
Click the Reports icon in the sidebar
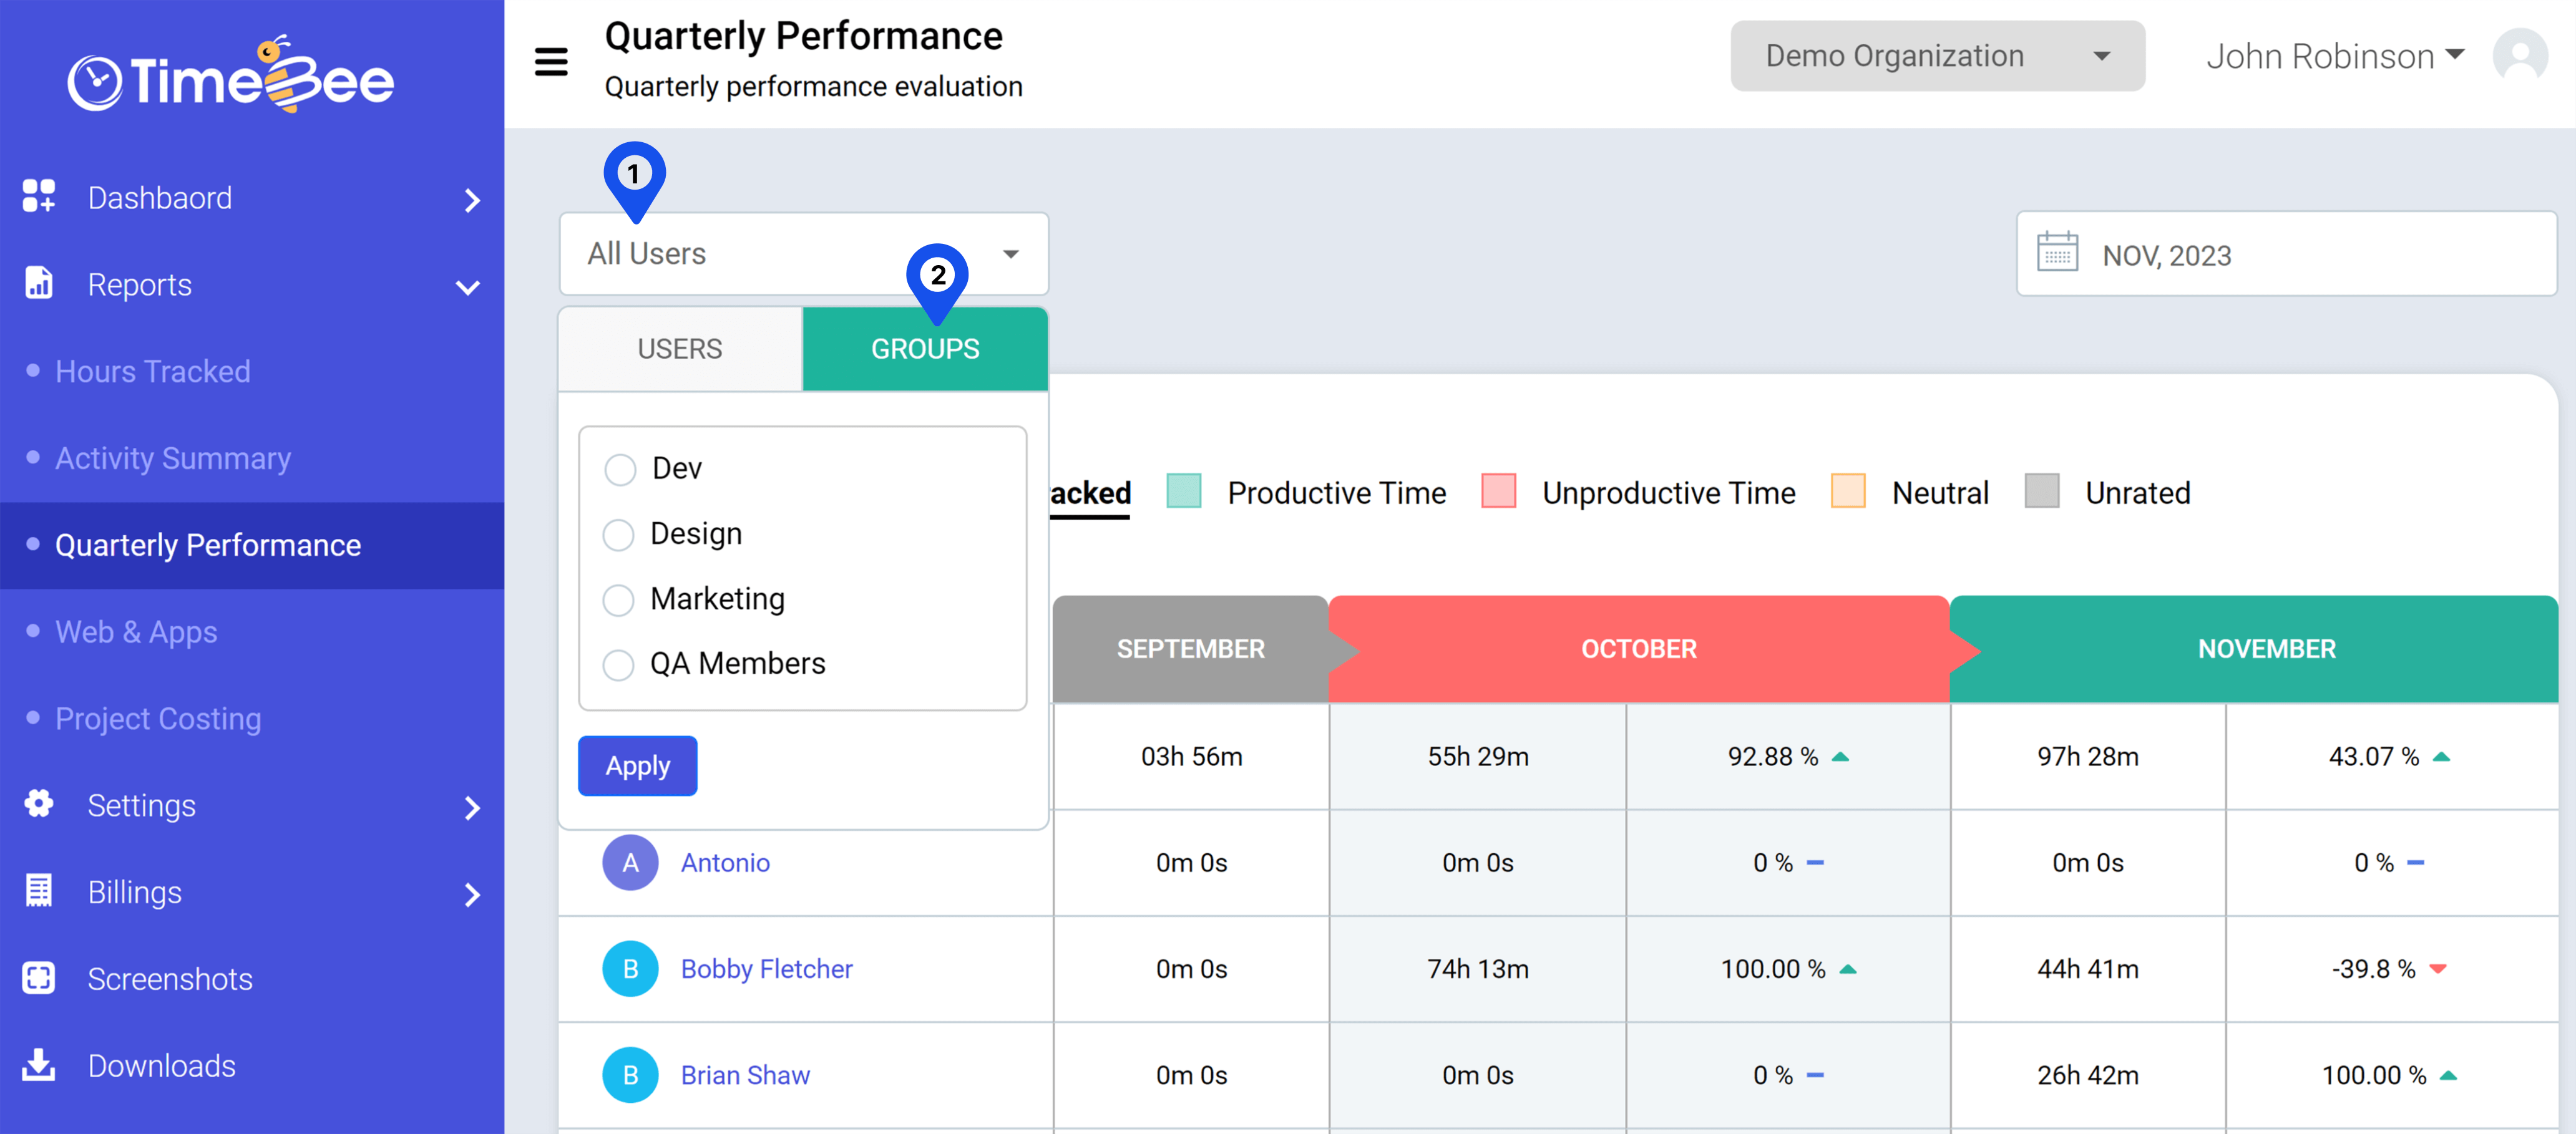pos(38,284)
